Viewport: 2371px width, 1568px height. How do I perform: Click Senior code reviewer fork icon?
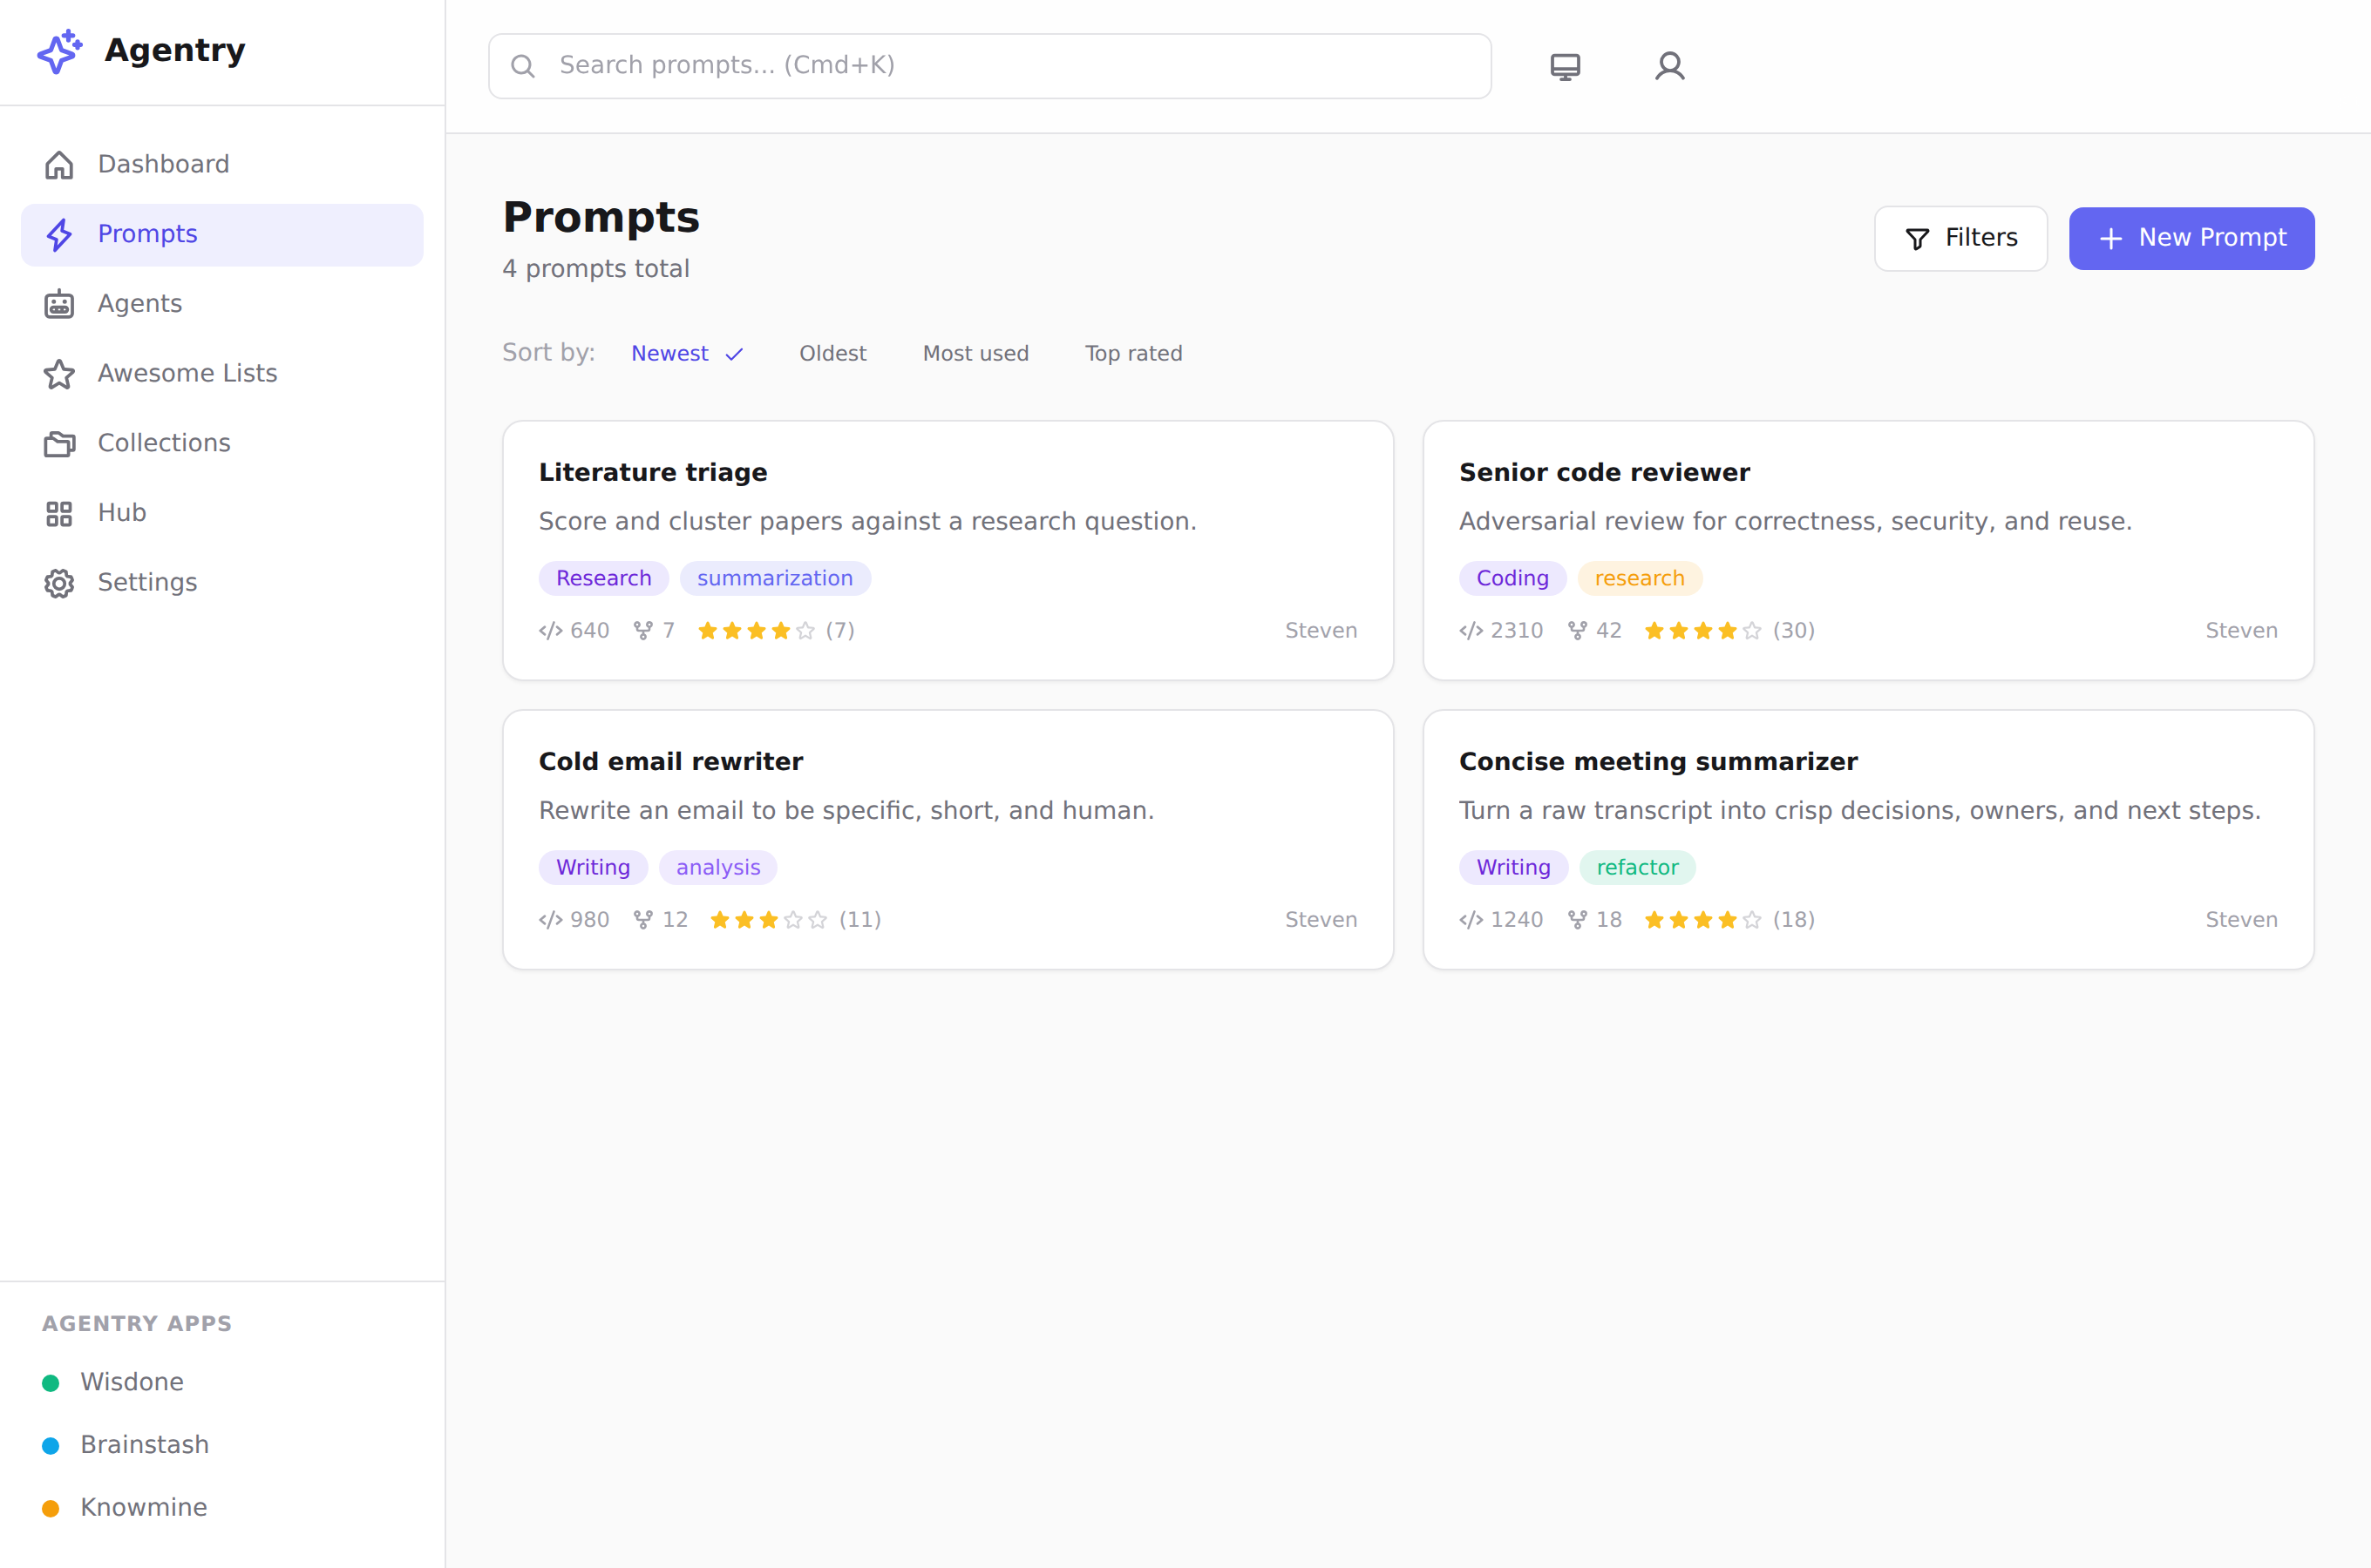pos(1578,630)
